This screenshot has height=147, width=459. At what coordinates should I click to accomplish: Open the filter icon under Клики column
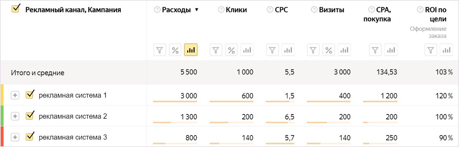click(216, 50)
